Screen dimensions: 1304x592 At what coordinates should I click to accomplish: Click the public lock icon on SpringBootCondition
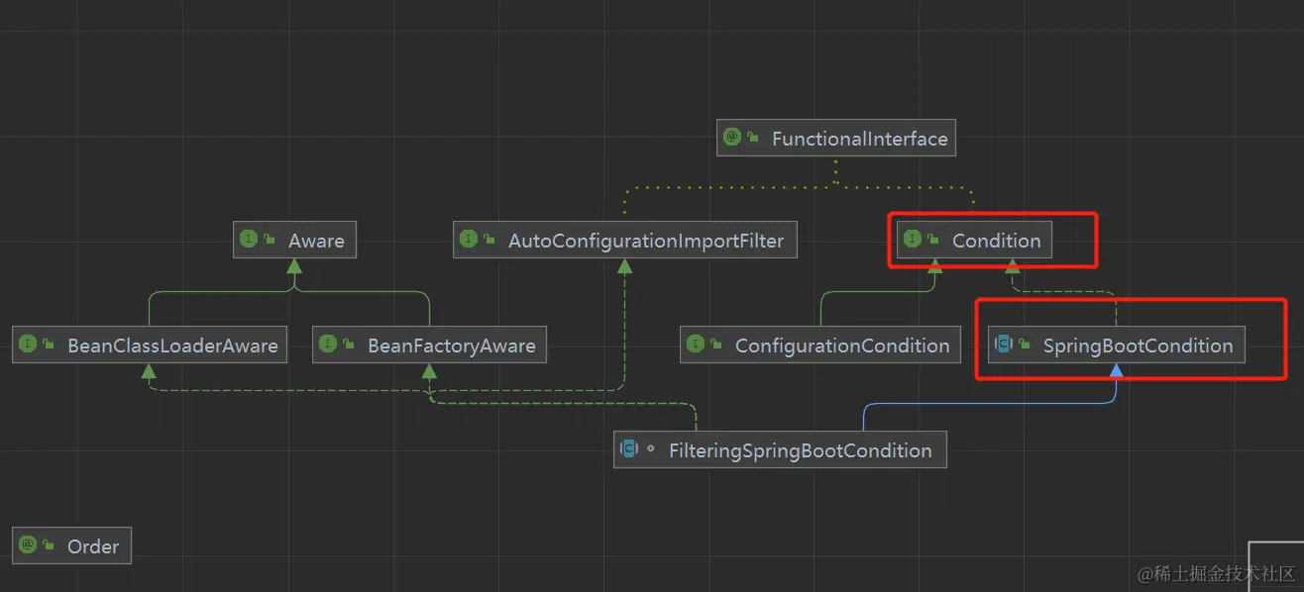(x=1025, y=345)
